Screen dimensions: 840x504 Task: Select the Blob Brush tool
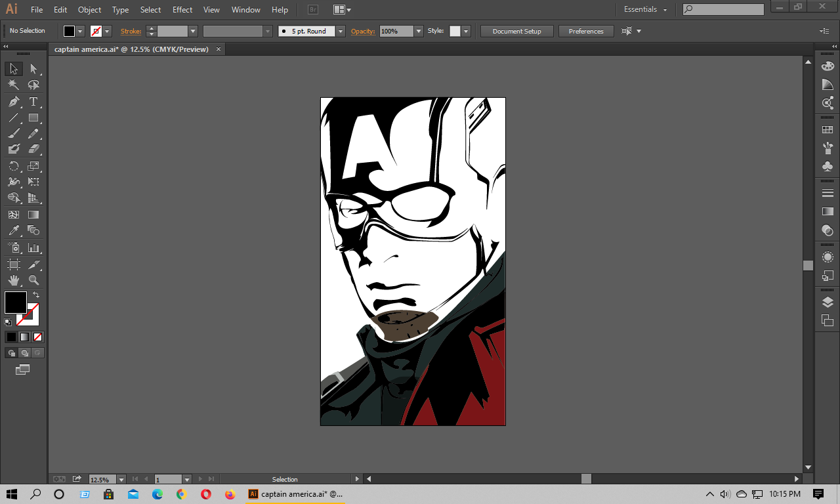pyautogui.click(x=14, y=149)
